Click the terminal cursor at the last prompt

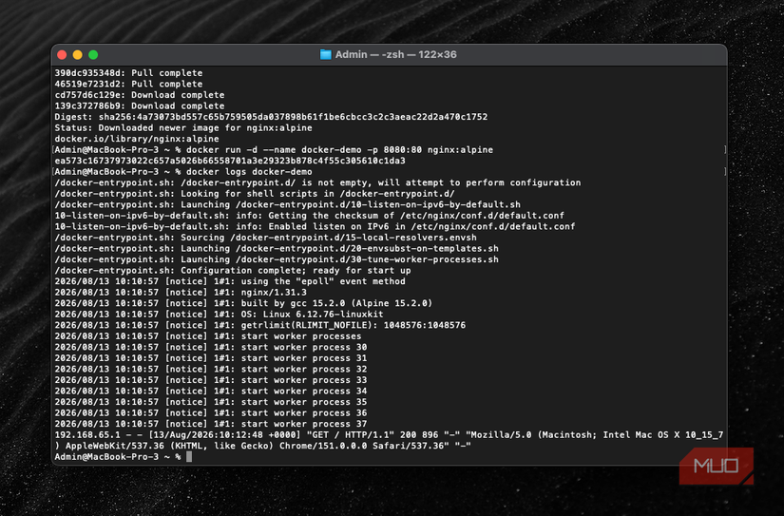pyautogui.click(x=189, y=457)
